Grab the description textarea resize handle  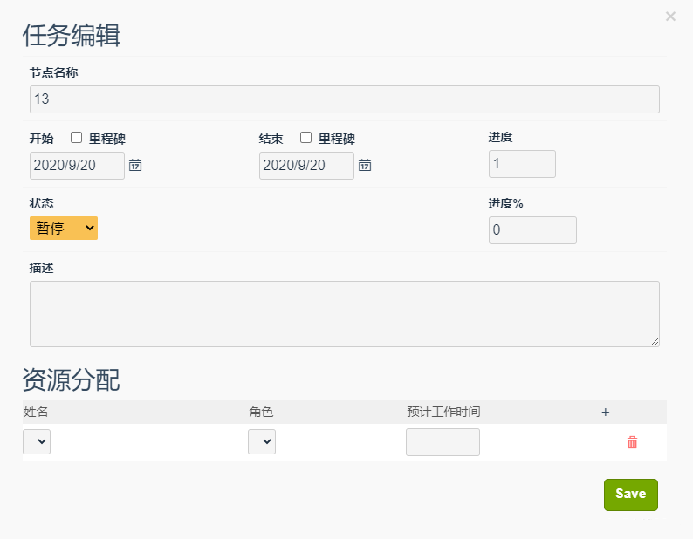[655, 342]
